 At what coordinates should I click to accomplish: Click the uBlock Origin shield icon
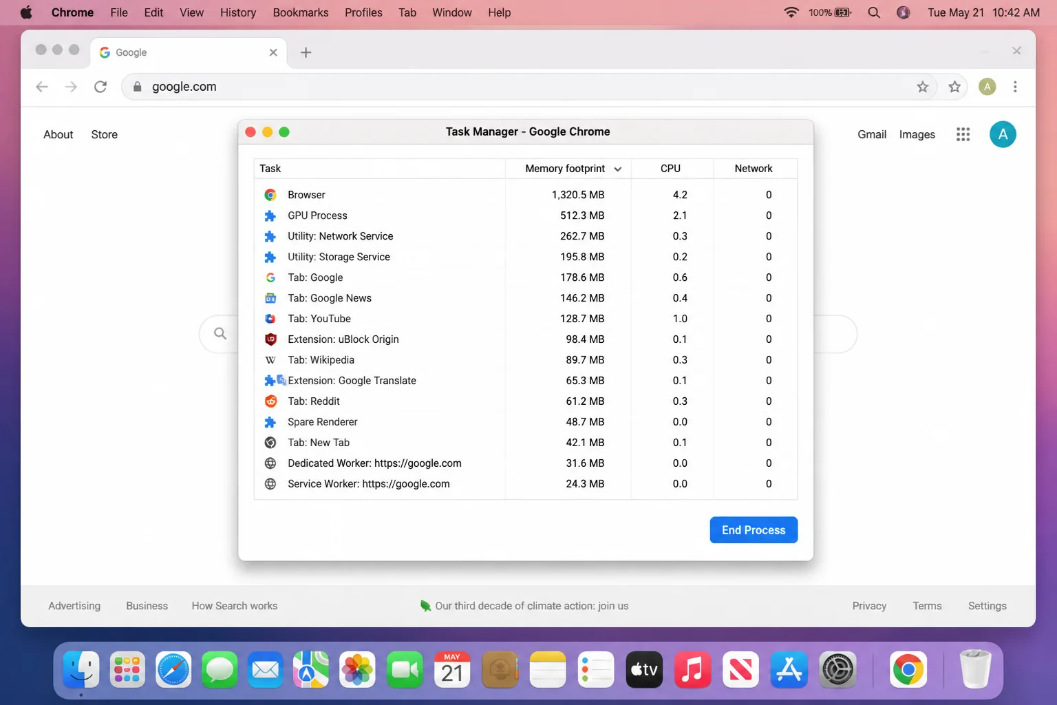point(270,339)
